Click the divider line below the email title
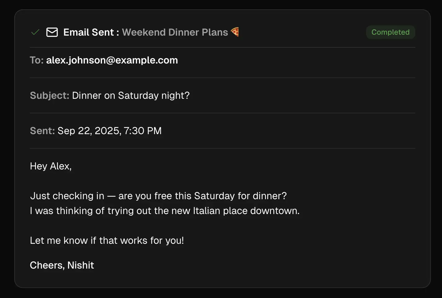The image size is (442, 298). click(x=222, y=47)
